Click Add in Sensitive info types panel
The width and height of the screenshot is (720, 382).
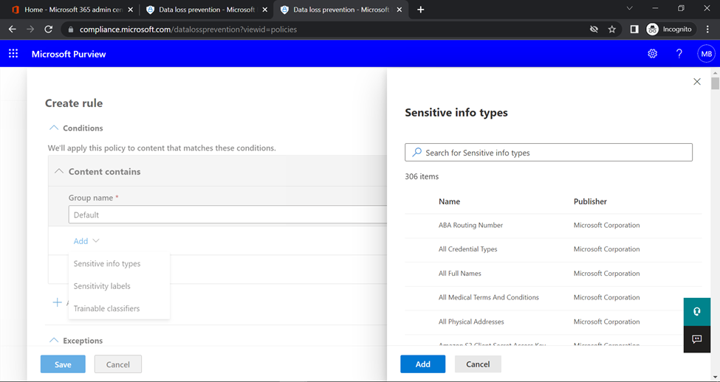pos(423,364)
